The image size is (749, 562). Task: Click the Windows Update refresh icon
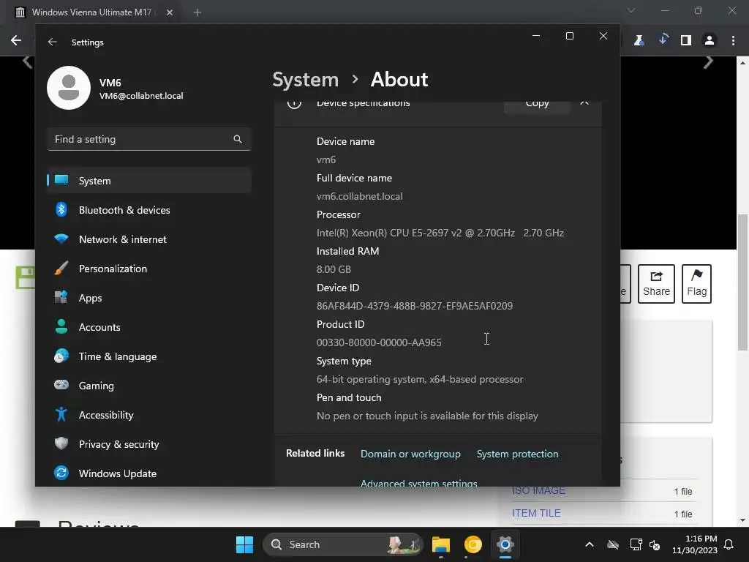61,473
